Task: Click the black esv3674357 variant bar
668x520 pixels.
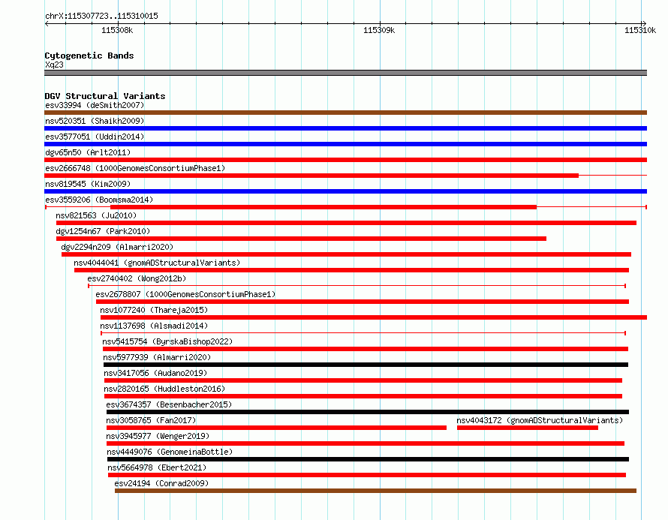Action: (368, 412)
